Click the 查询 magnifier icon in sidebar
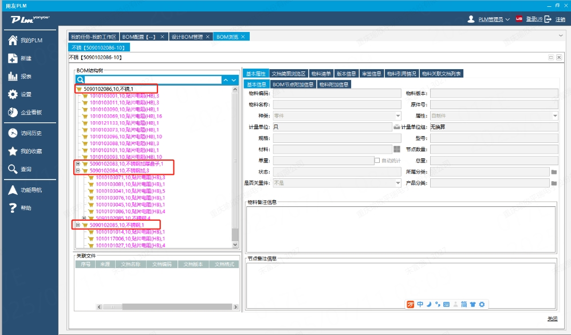 click(x=13, y=169)
